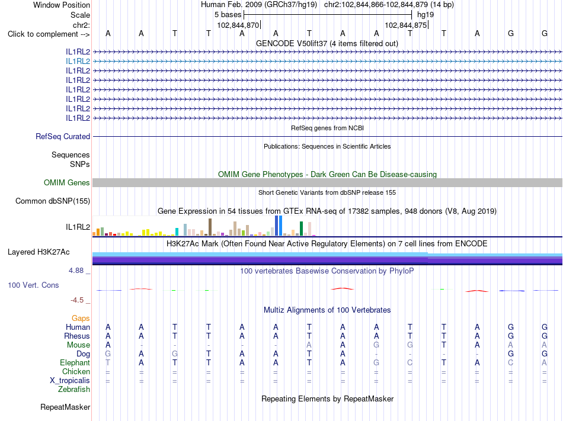This screenshot has width=563, height=421.
Task: Open 'Repeating Elements by RepeatMasker' title
Action: 327,398
